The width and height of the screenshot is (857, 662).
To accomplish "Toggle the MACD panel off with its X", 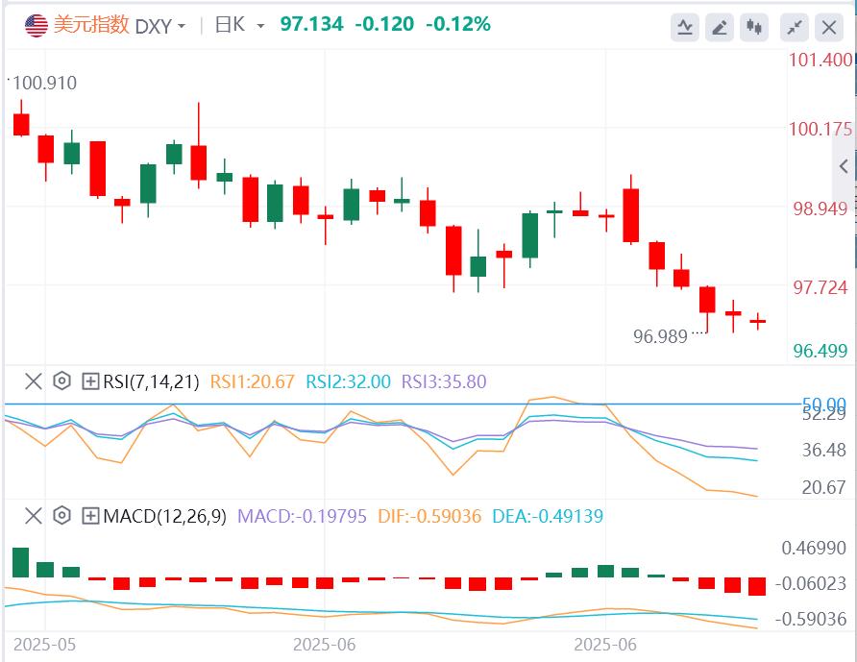I will coord(33,516).
